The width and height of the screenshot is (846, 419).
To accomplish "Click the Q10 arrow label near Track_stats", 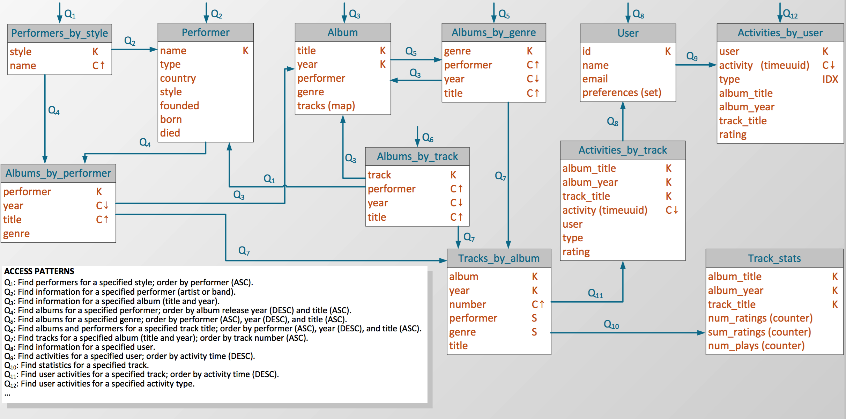I will click(x=611, y=324).
